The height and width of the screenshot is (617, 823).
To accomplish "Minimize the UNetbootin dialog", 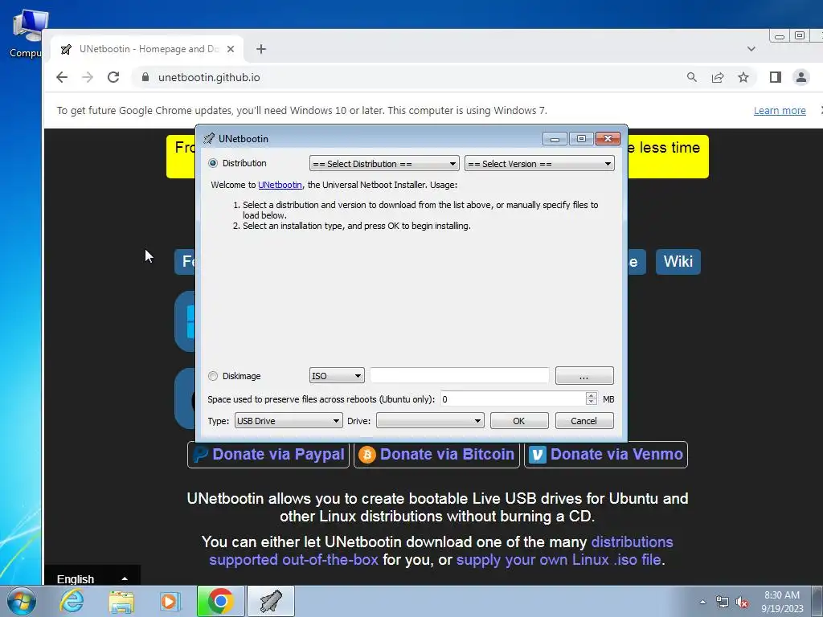I will (555, 138).
